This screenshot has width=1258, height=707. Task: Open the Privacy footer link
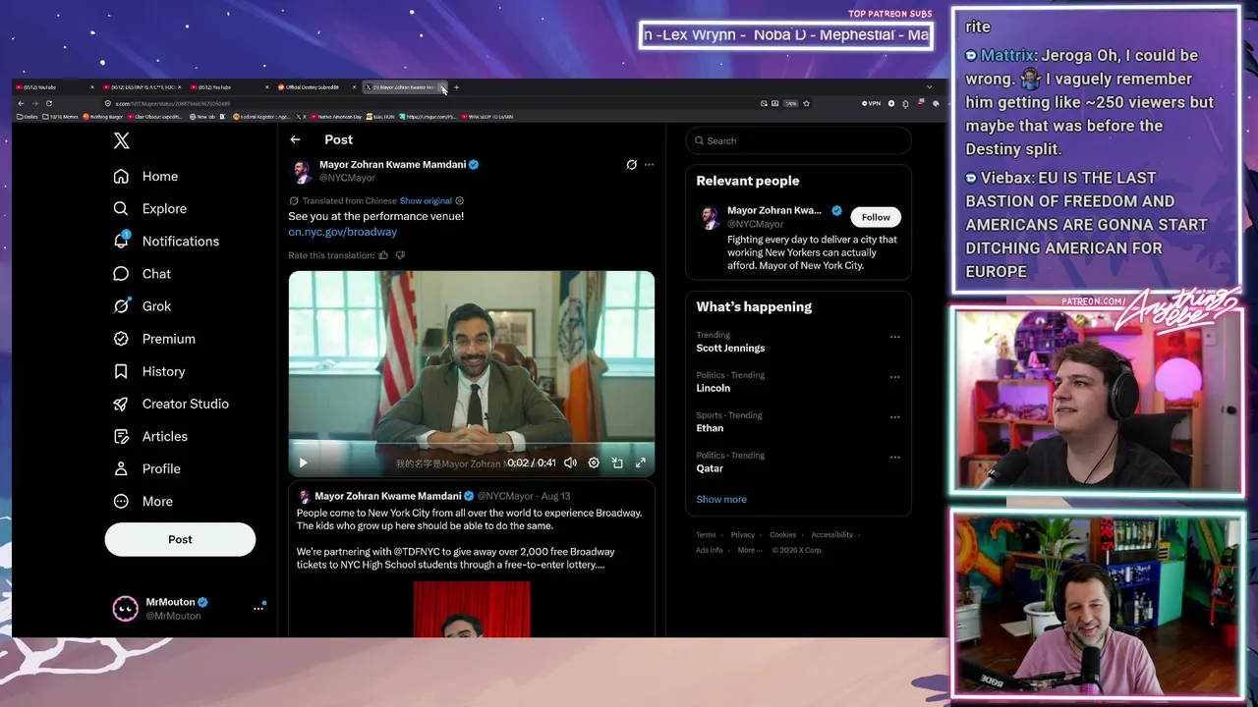[743, 535]
